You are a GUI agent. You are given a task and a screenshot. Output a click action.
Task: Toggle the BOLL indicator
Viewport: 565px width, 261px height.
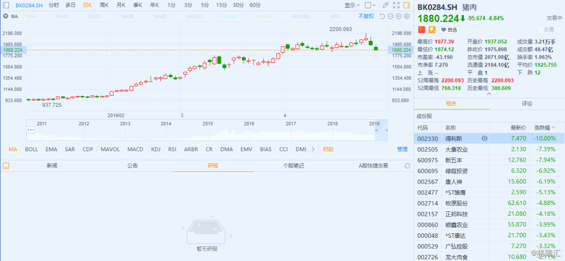tap(31, 149)
